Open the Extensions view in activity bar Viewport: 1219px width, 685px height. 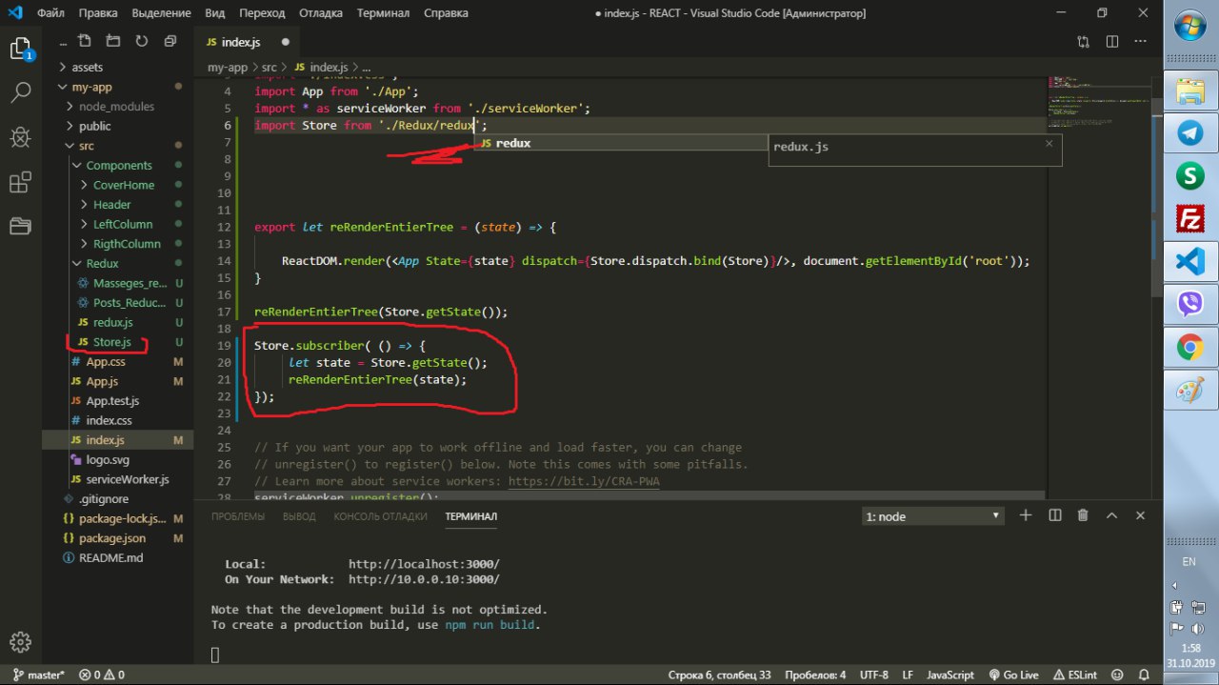20,182
